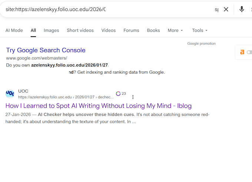Click the orange 'a' extension icon
The height and width of the screenshot is (182, 252).
click(x=242, y=52)
